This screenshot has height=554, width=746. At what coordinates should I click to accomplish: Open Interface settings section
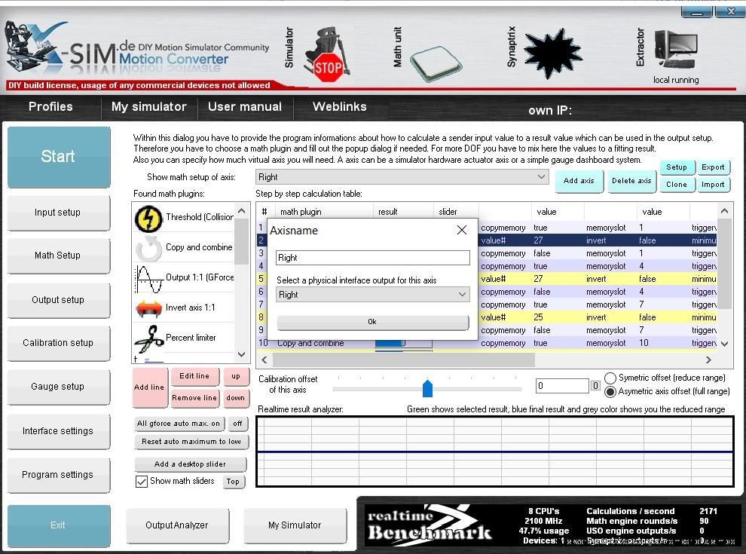pyautogui.click(x=58, y=431)
